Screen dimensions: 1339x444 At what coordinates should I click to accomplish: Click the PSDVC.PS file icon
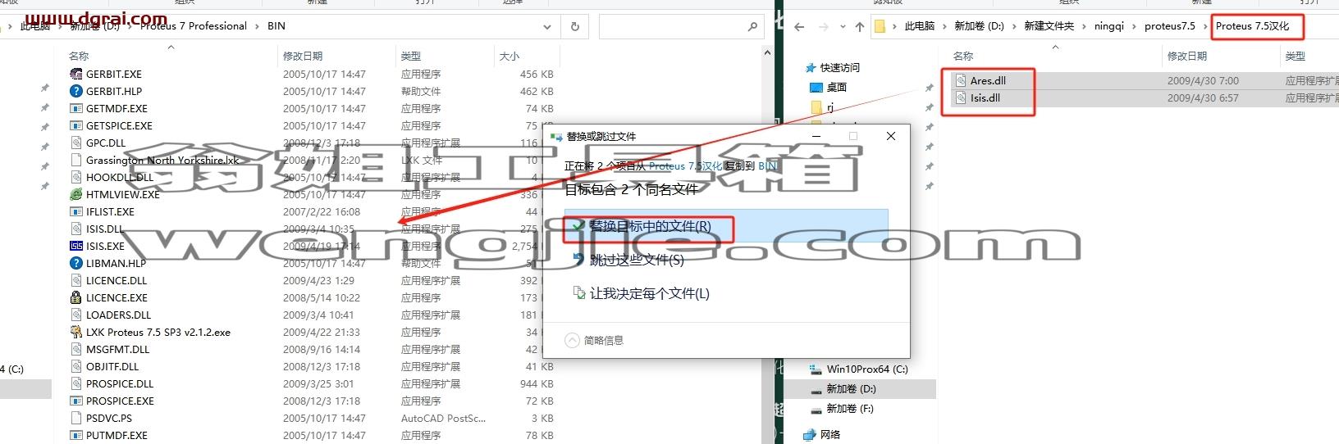(x=76, y=418)
